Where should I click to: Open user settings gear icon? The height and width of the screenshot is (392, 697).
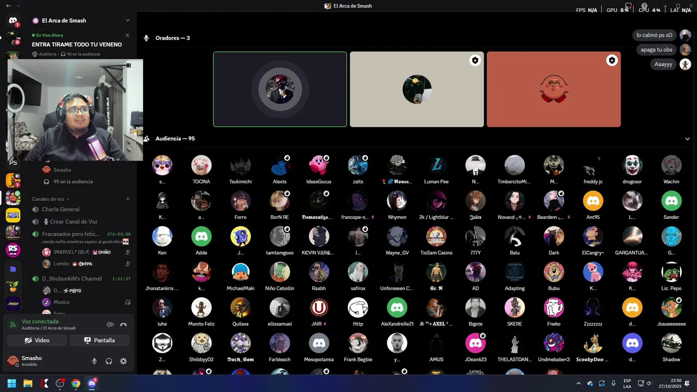(x=124, y=361)
